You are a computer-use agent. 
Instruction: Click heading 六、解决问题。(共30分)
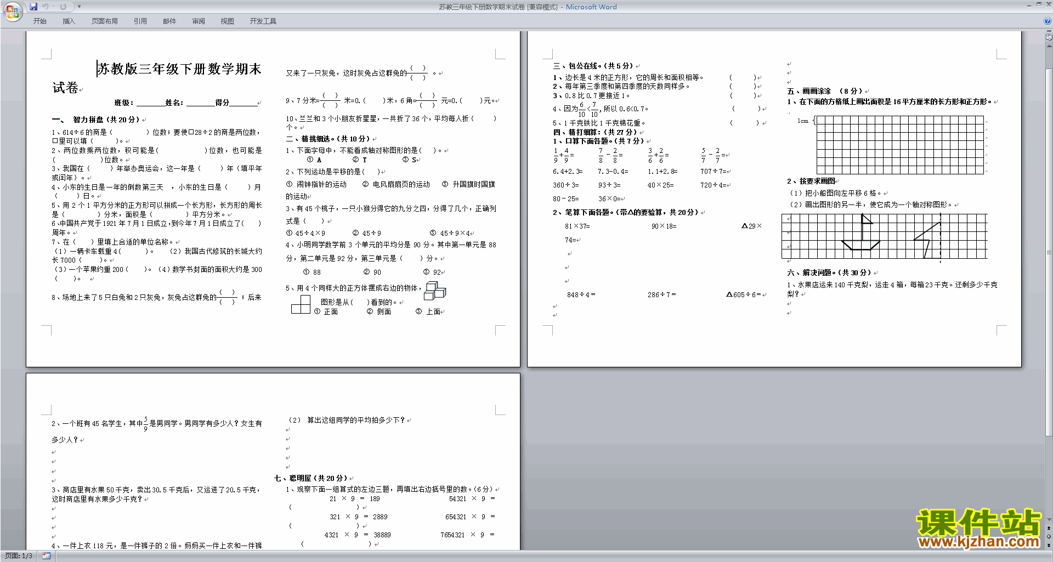pos(829,273)
